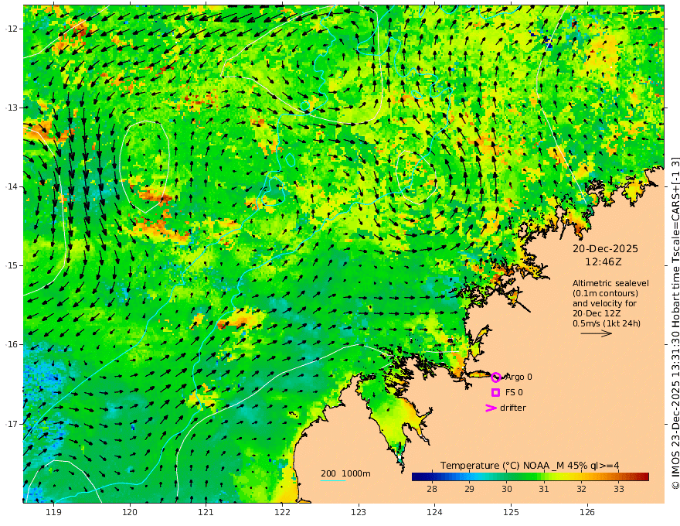Viewport: 680px width, 526px height.
Task: Click the Temperature NOAA_M colorbar title
Action: (x=529, y=465)
